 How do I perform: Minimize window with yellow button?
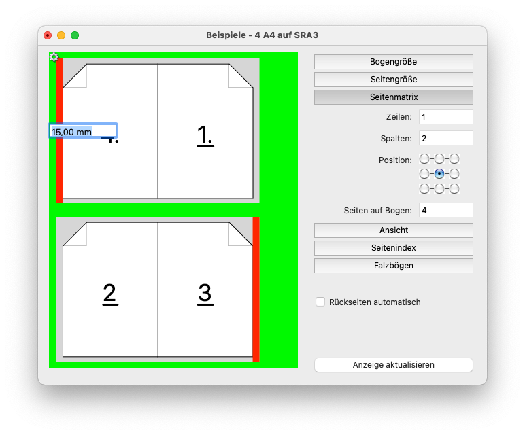tap(61, 35)
